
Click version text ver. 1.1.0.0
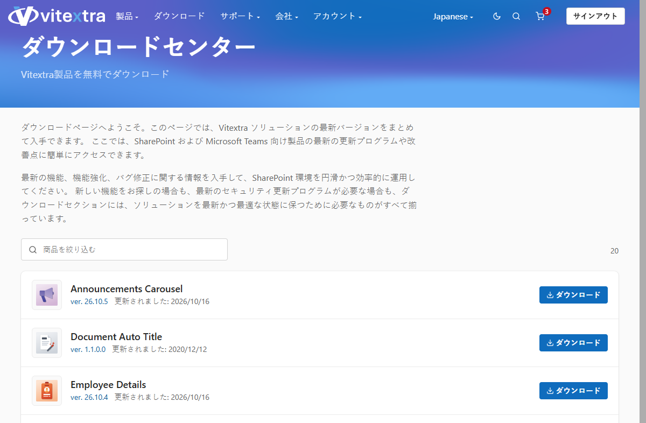click(88, 349)
